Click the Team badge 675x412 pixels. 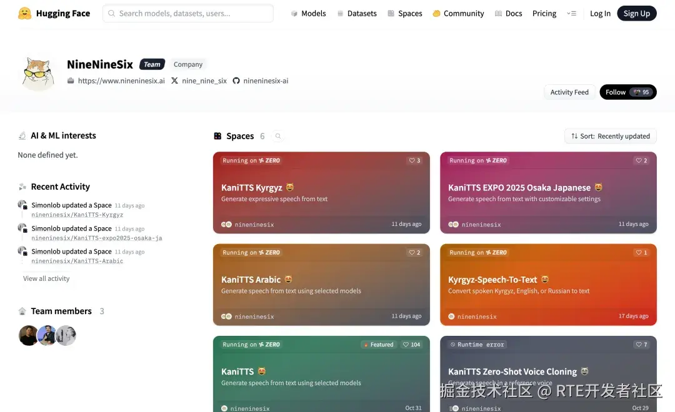[x=152, y=64]
